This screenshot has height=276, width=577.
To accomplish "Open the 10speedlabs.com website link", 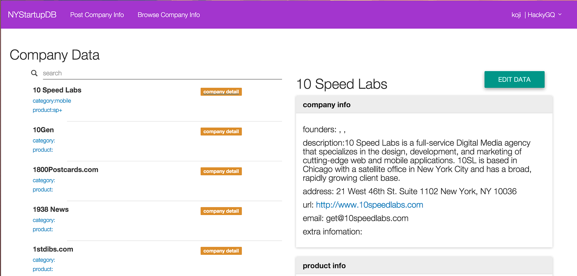I will [x=369, y=205].
